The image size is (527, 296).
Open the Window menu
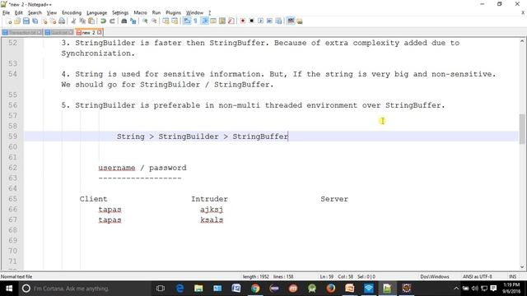click(x=194, y=13)
